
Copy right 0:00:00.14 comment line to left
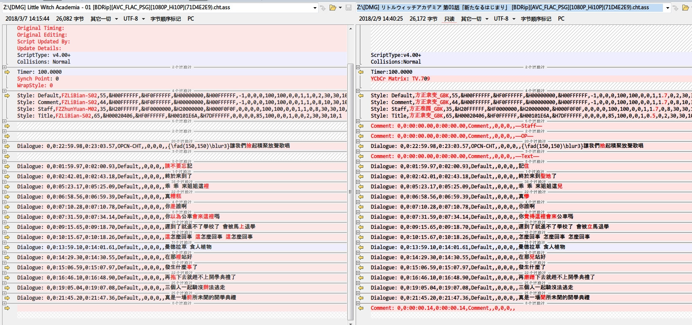(x=361, y=308)
